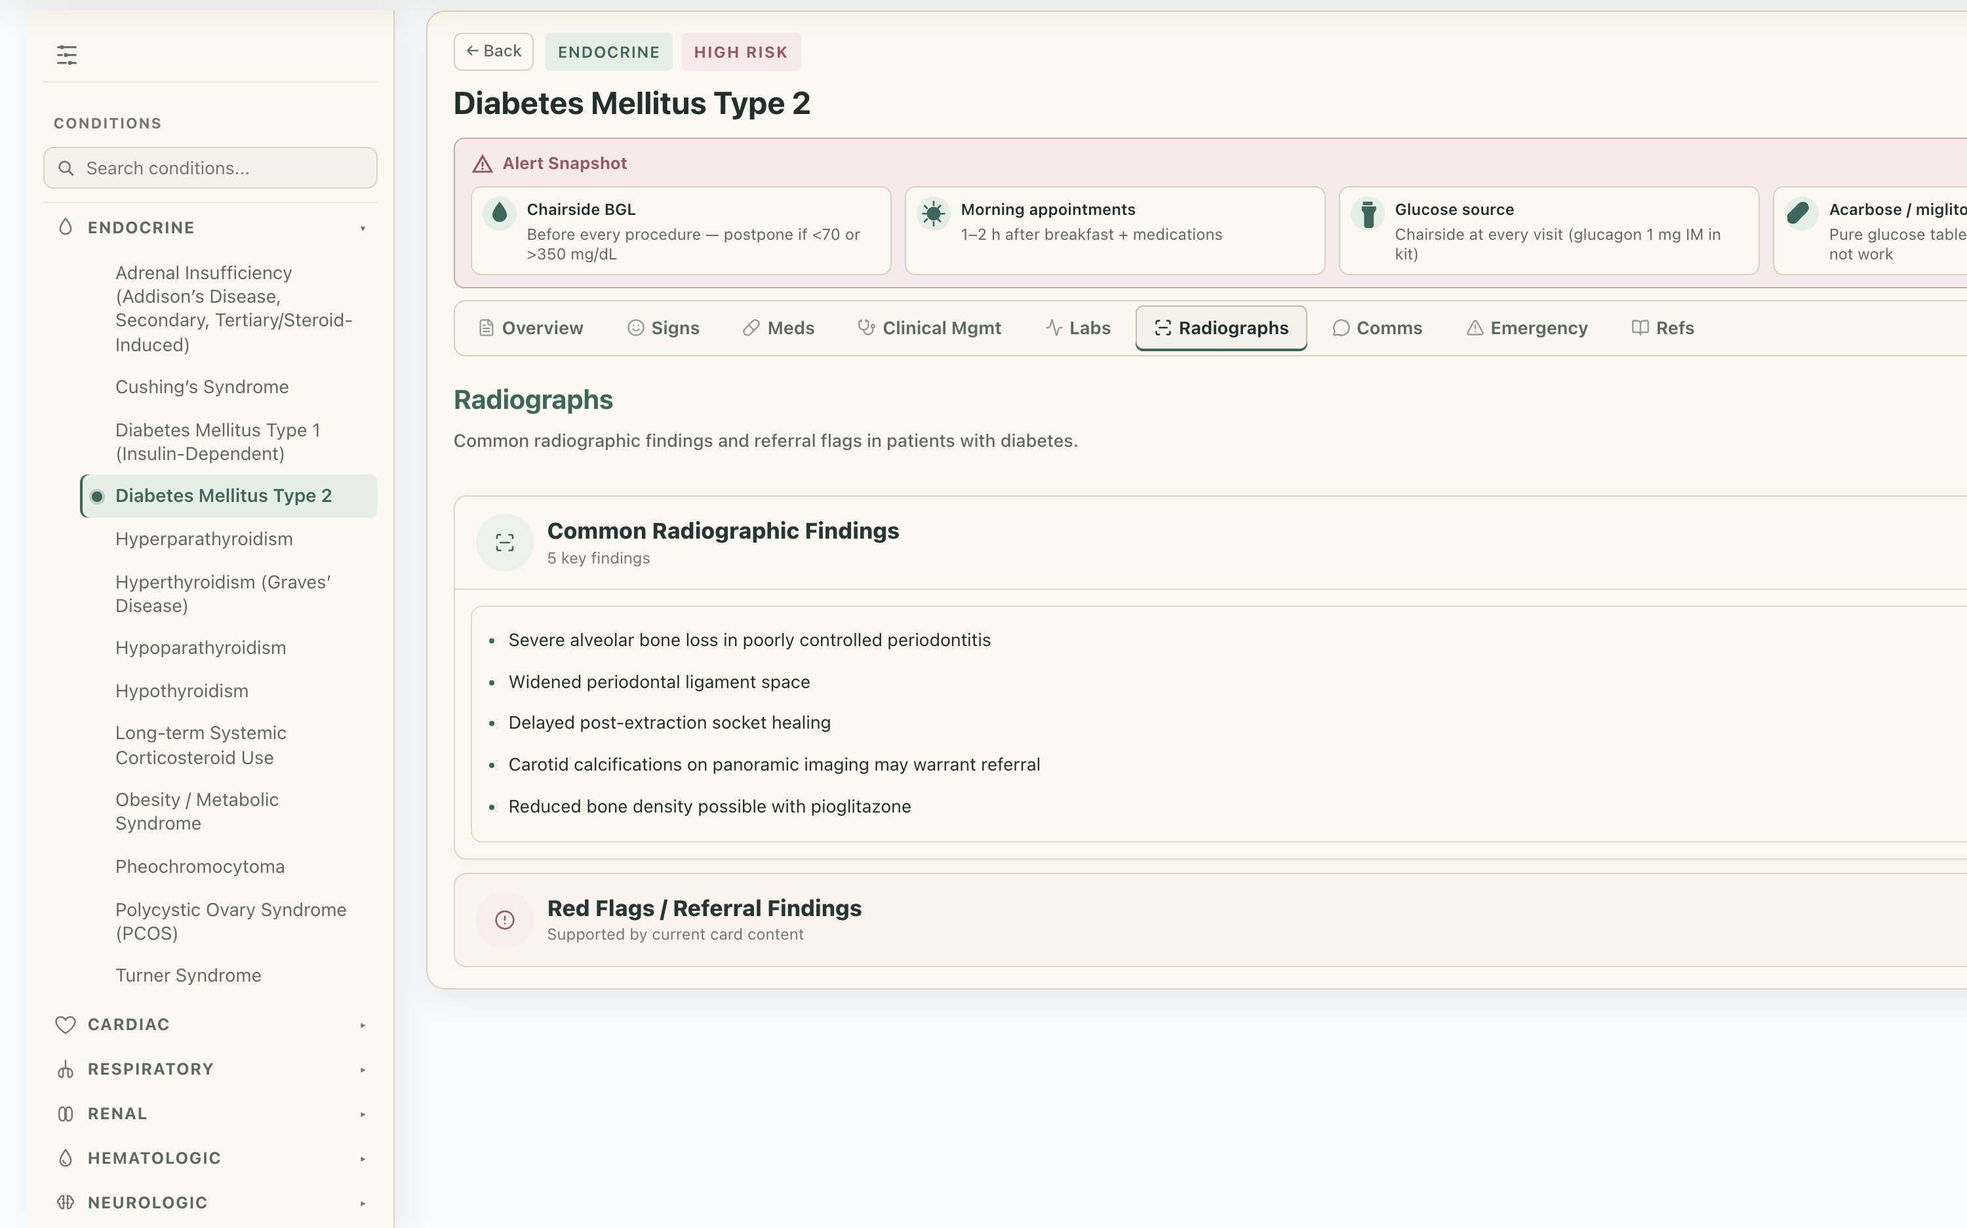This screenshot has width=1967, height=1228.
Task: Click the Common Radiographic Findings heading
Action: point(723,531)
